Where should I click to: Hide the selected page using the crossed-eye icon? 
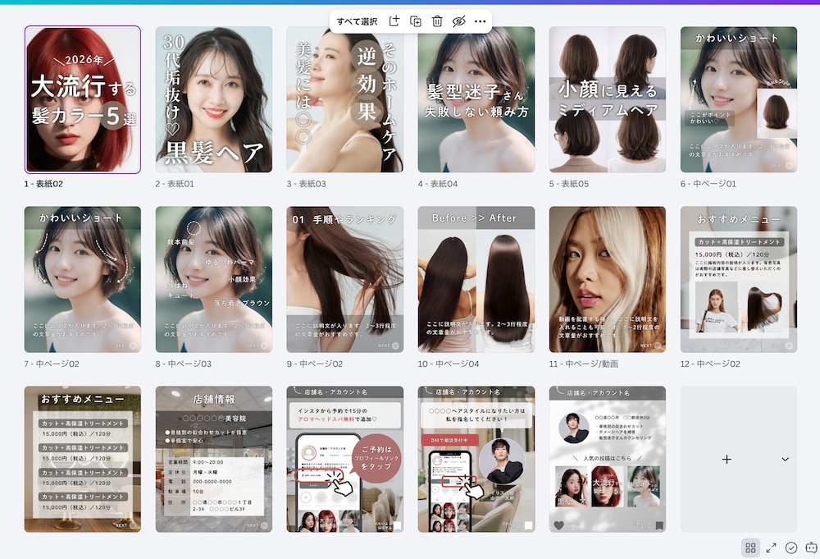(x=458, y=21)
